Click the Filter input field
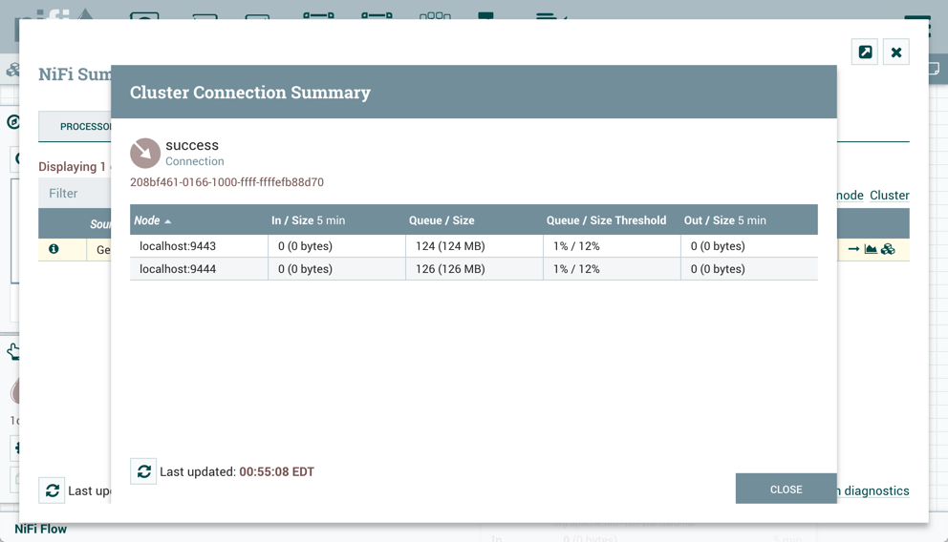The image size is (948, 542). pyautogui.click(x=76, y=193)
